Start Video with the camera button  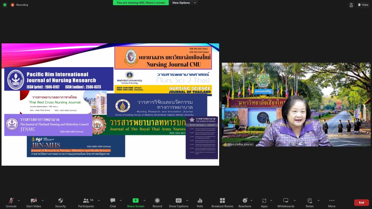click(33, 202)
